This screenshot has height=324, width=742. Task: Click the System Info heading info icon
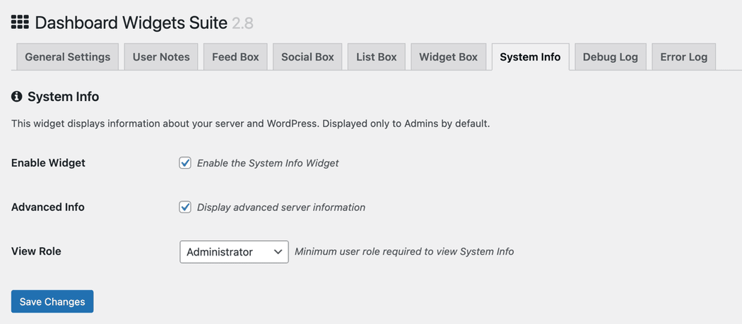tap(16, 97)
